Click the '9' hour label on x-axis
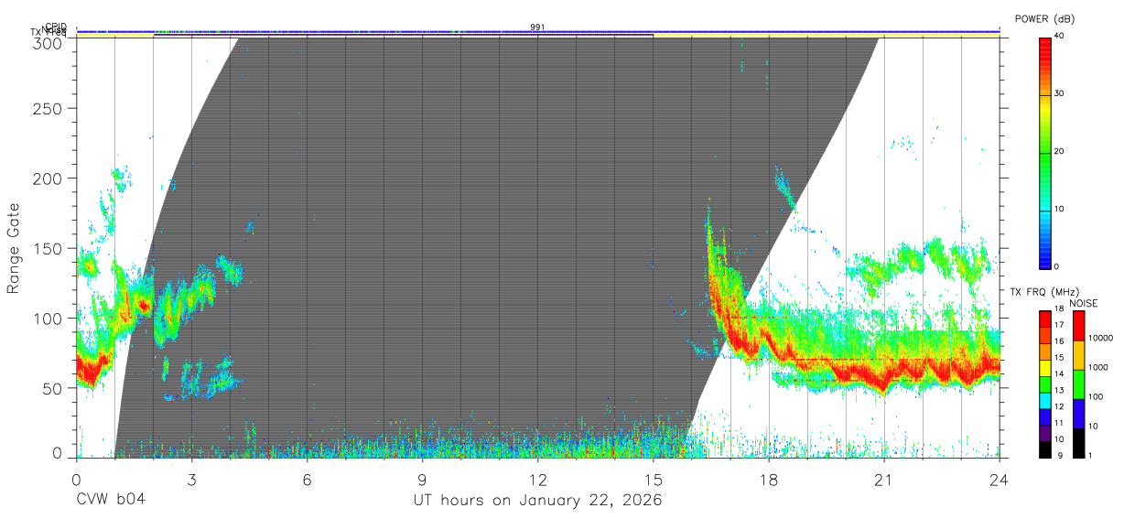Viewport: 1124px width, 519px height. (x=423, y=479)
